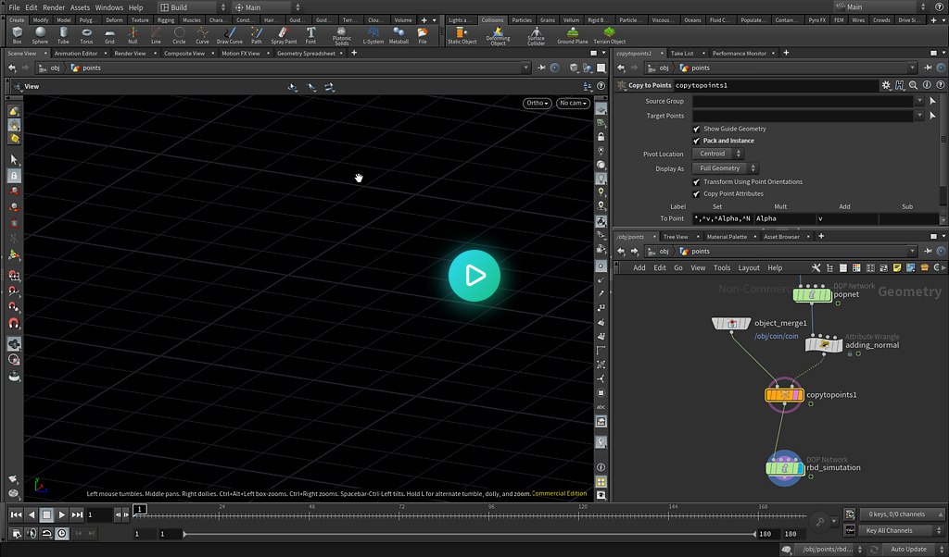Image resolution: width=949 pixels, height=557 pixels.
Task: Open parameter gear menu for copytopoints1
Action: (886, 85)
